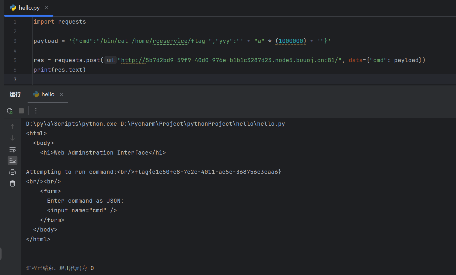
Task: Click 'rceservice' in the payload string
Action: point(170,41)
